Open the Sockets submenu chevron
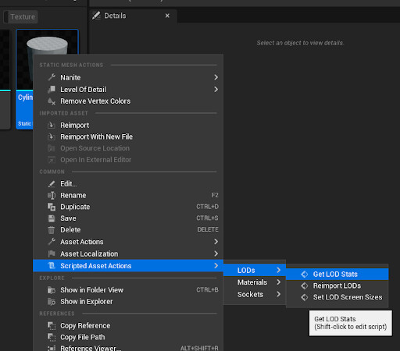400x351 pixels. click(279, 294)
